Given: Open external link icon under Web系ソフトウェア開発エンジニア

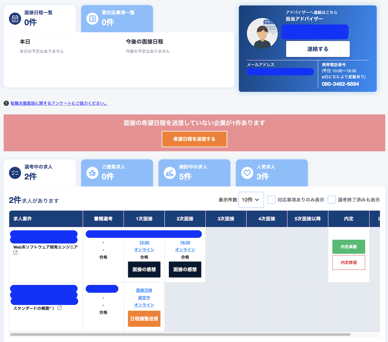Looking at the screenshot, I should tap(15, 253).
